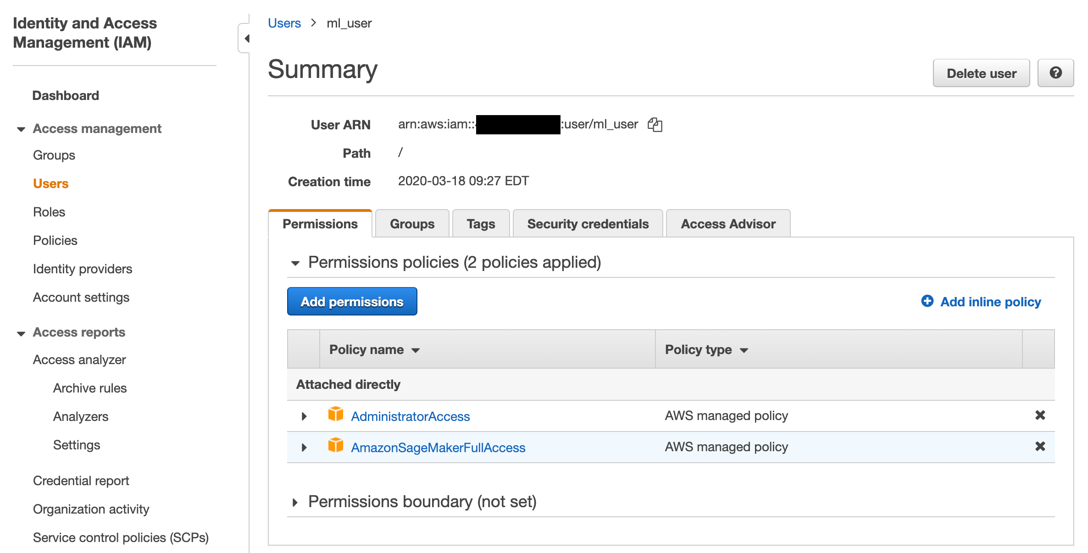Viewport: 1088px width, 553px height.
Task: Remove the AdministratorAccess policy with X
Action: pyautogui.click(x=1040, y=415)
